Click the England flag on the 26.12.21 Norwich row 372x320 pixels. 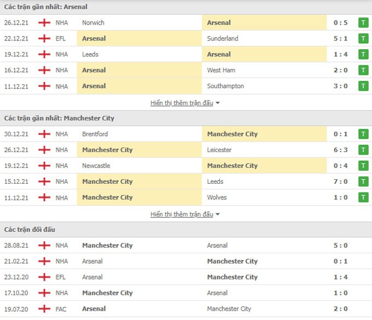(x=44, y=23)
